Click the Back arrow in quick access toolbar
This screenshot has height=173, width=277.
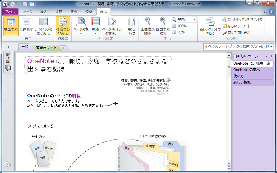click(12, 4)
